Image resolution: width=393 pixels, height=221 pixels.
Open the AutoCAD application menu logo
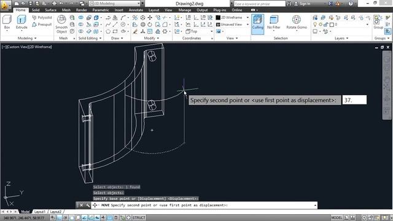click(x=6, y=5)
